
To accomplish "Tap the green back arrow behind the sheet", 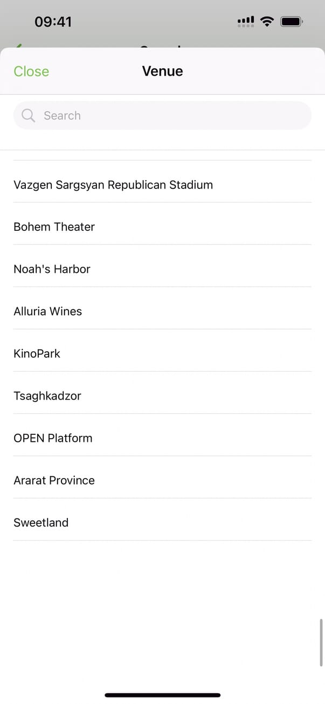I will pos(19,46).
